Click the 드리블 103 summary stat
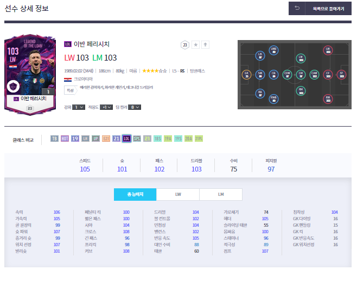 click(196, 166)
